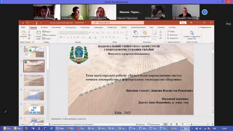Select slide 4 thumbnail with bar chart
233x131 pixels.
34,95
